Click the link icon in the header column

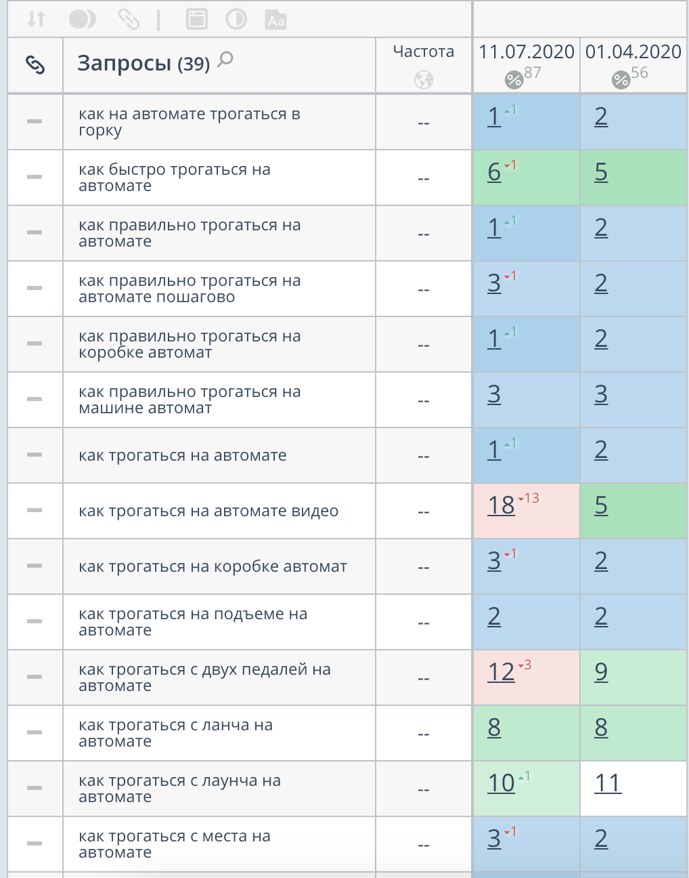(35, 64)
